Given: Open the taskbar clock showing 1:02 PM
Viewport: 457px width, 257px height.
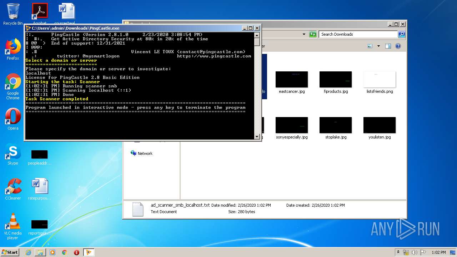Looking at the screenshot, I should coord(438,252).
